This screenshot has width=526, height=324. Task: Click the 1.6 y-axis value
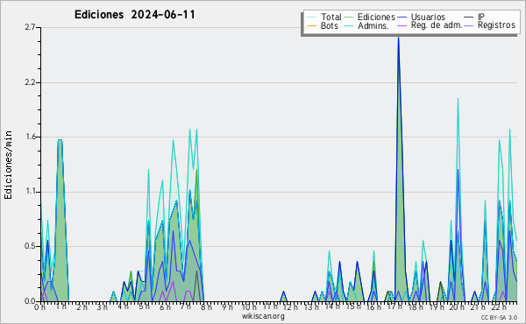click(30, 137)
